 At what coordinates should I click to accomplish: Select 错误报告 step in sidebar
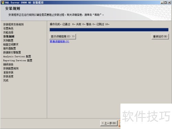point(8,64)
